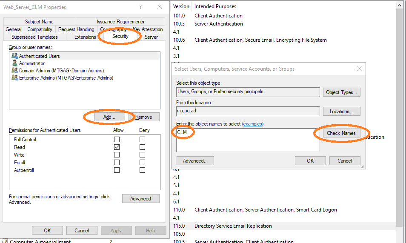Tick the Deny Write checkbox

click(142, 155)
